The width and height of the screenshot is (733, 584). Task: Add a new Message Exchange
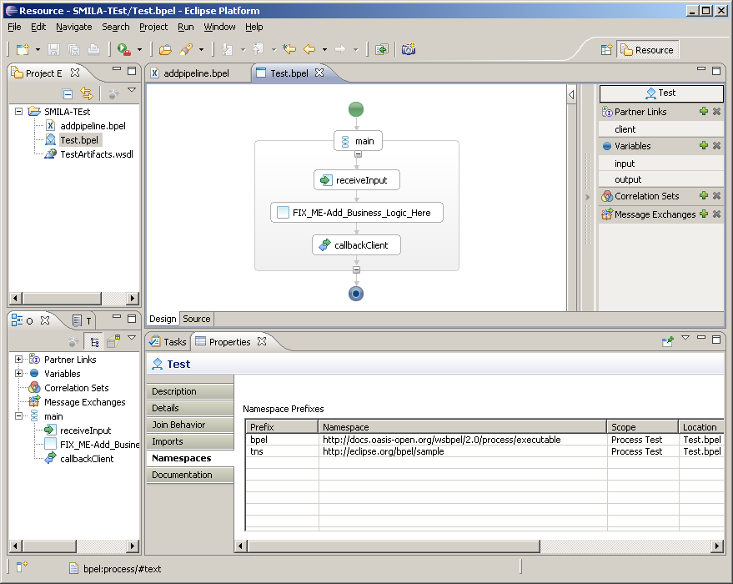pyautogui.click(x=703, y=214)
